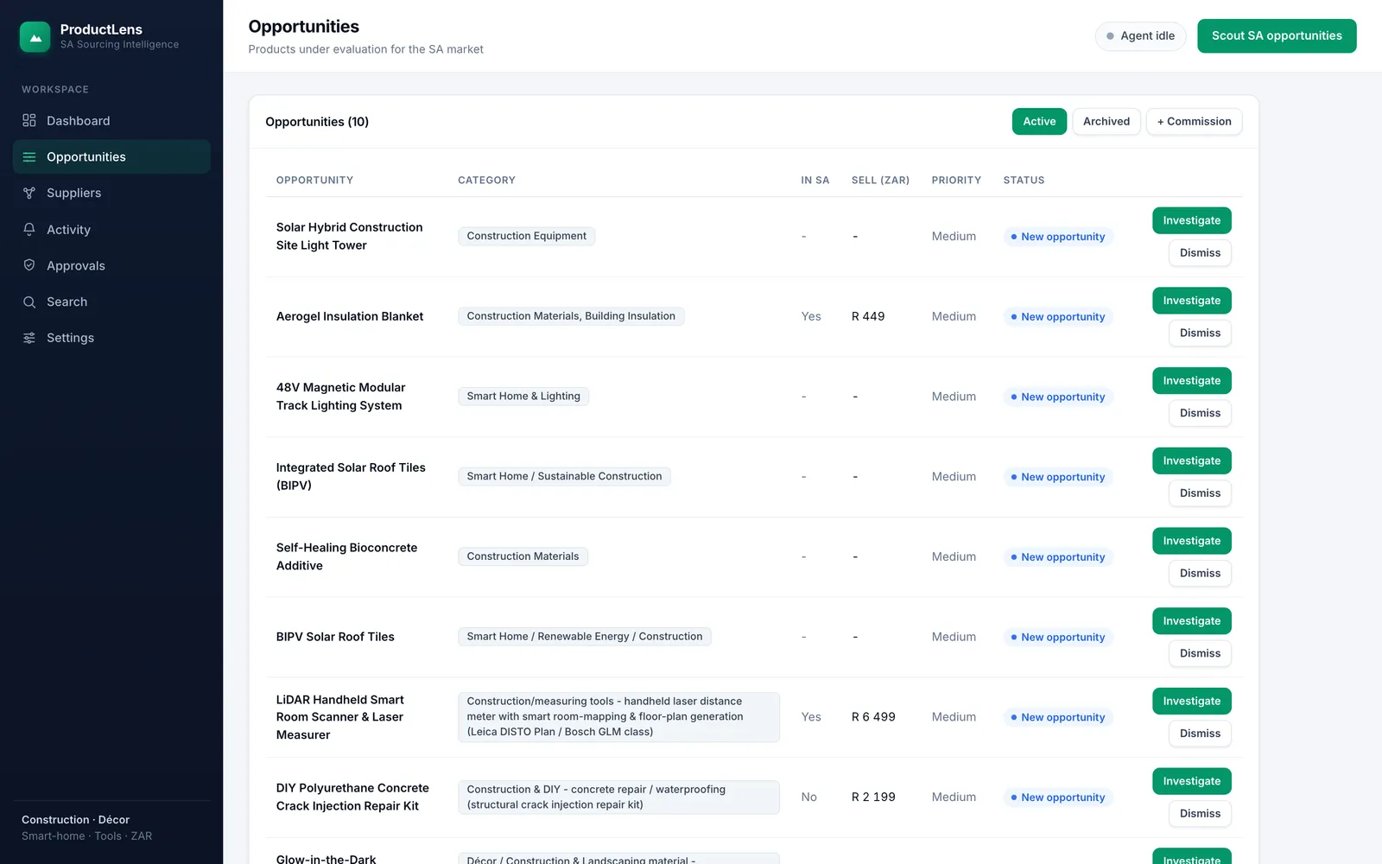Viewport: 1382px width, 864px height.
Task: Click the R 449 sell price
Action: [868, 316]
